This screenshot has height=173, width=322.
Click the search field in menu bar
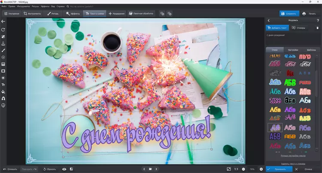(x=82, y=6)
